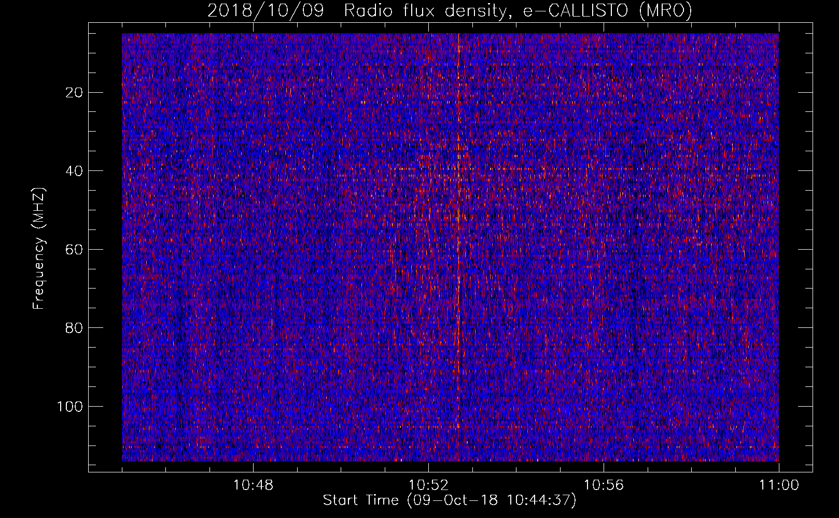This screenshot has width=839, height=518.
Task: Click the 'Frequency (MHZ)' axis label
Action: point(39,248)
